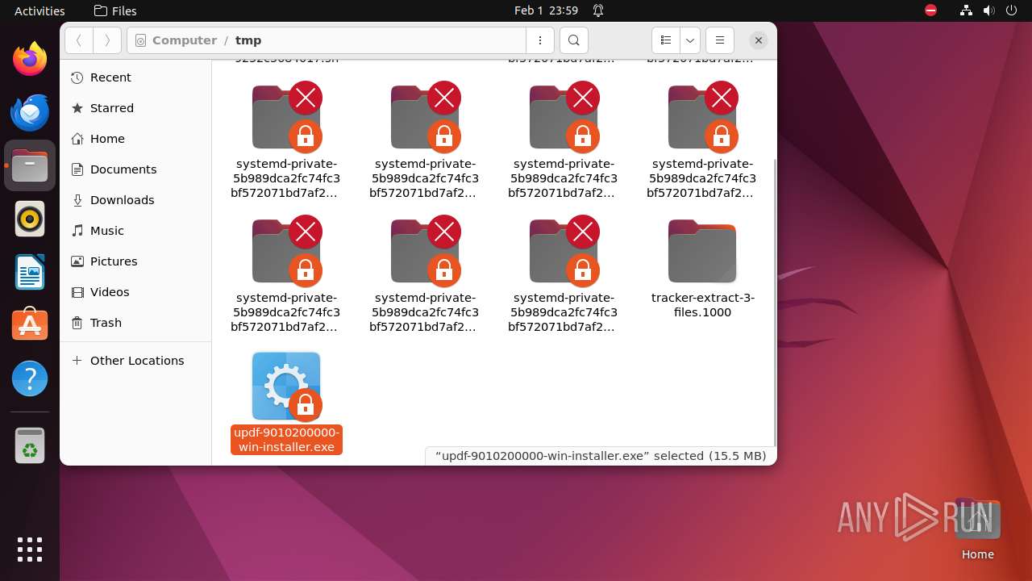Launch LibreOffice Writer from the dock
The height and width of the screenshot is (581, 1032).
[x=30, y=272]
